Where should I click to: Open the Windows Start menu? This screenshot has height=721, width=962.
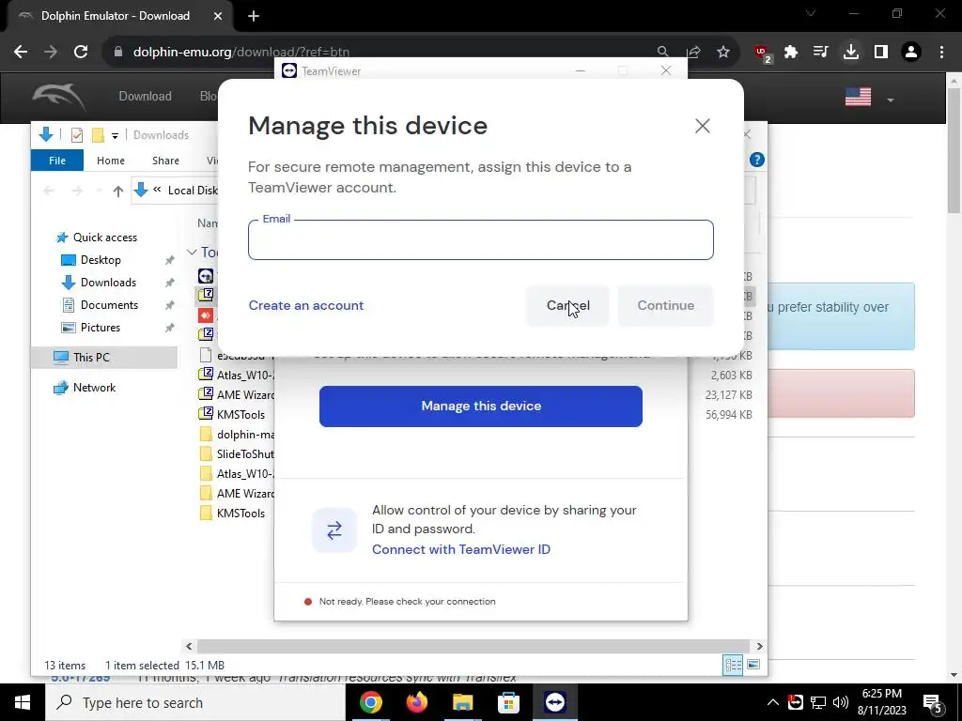pos(23,702)
